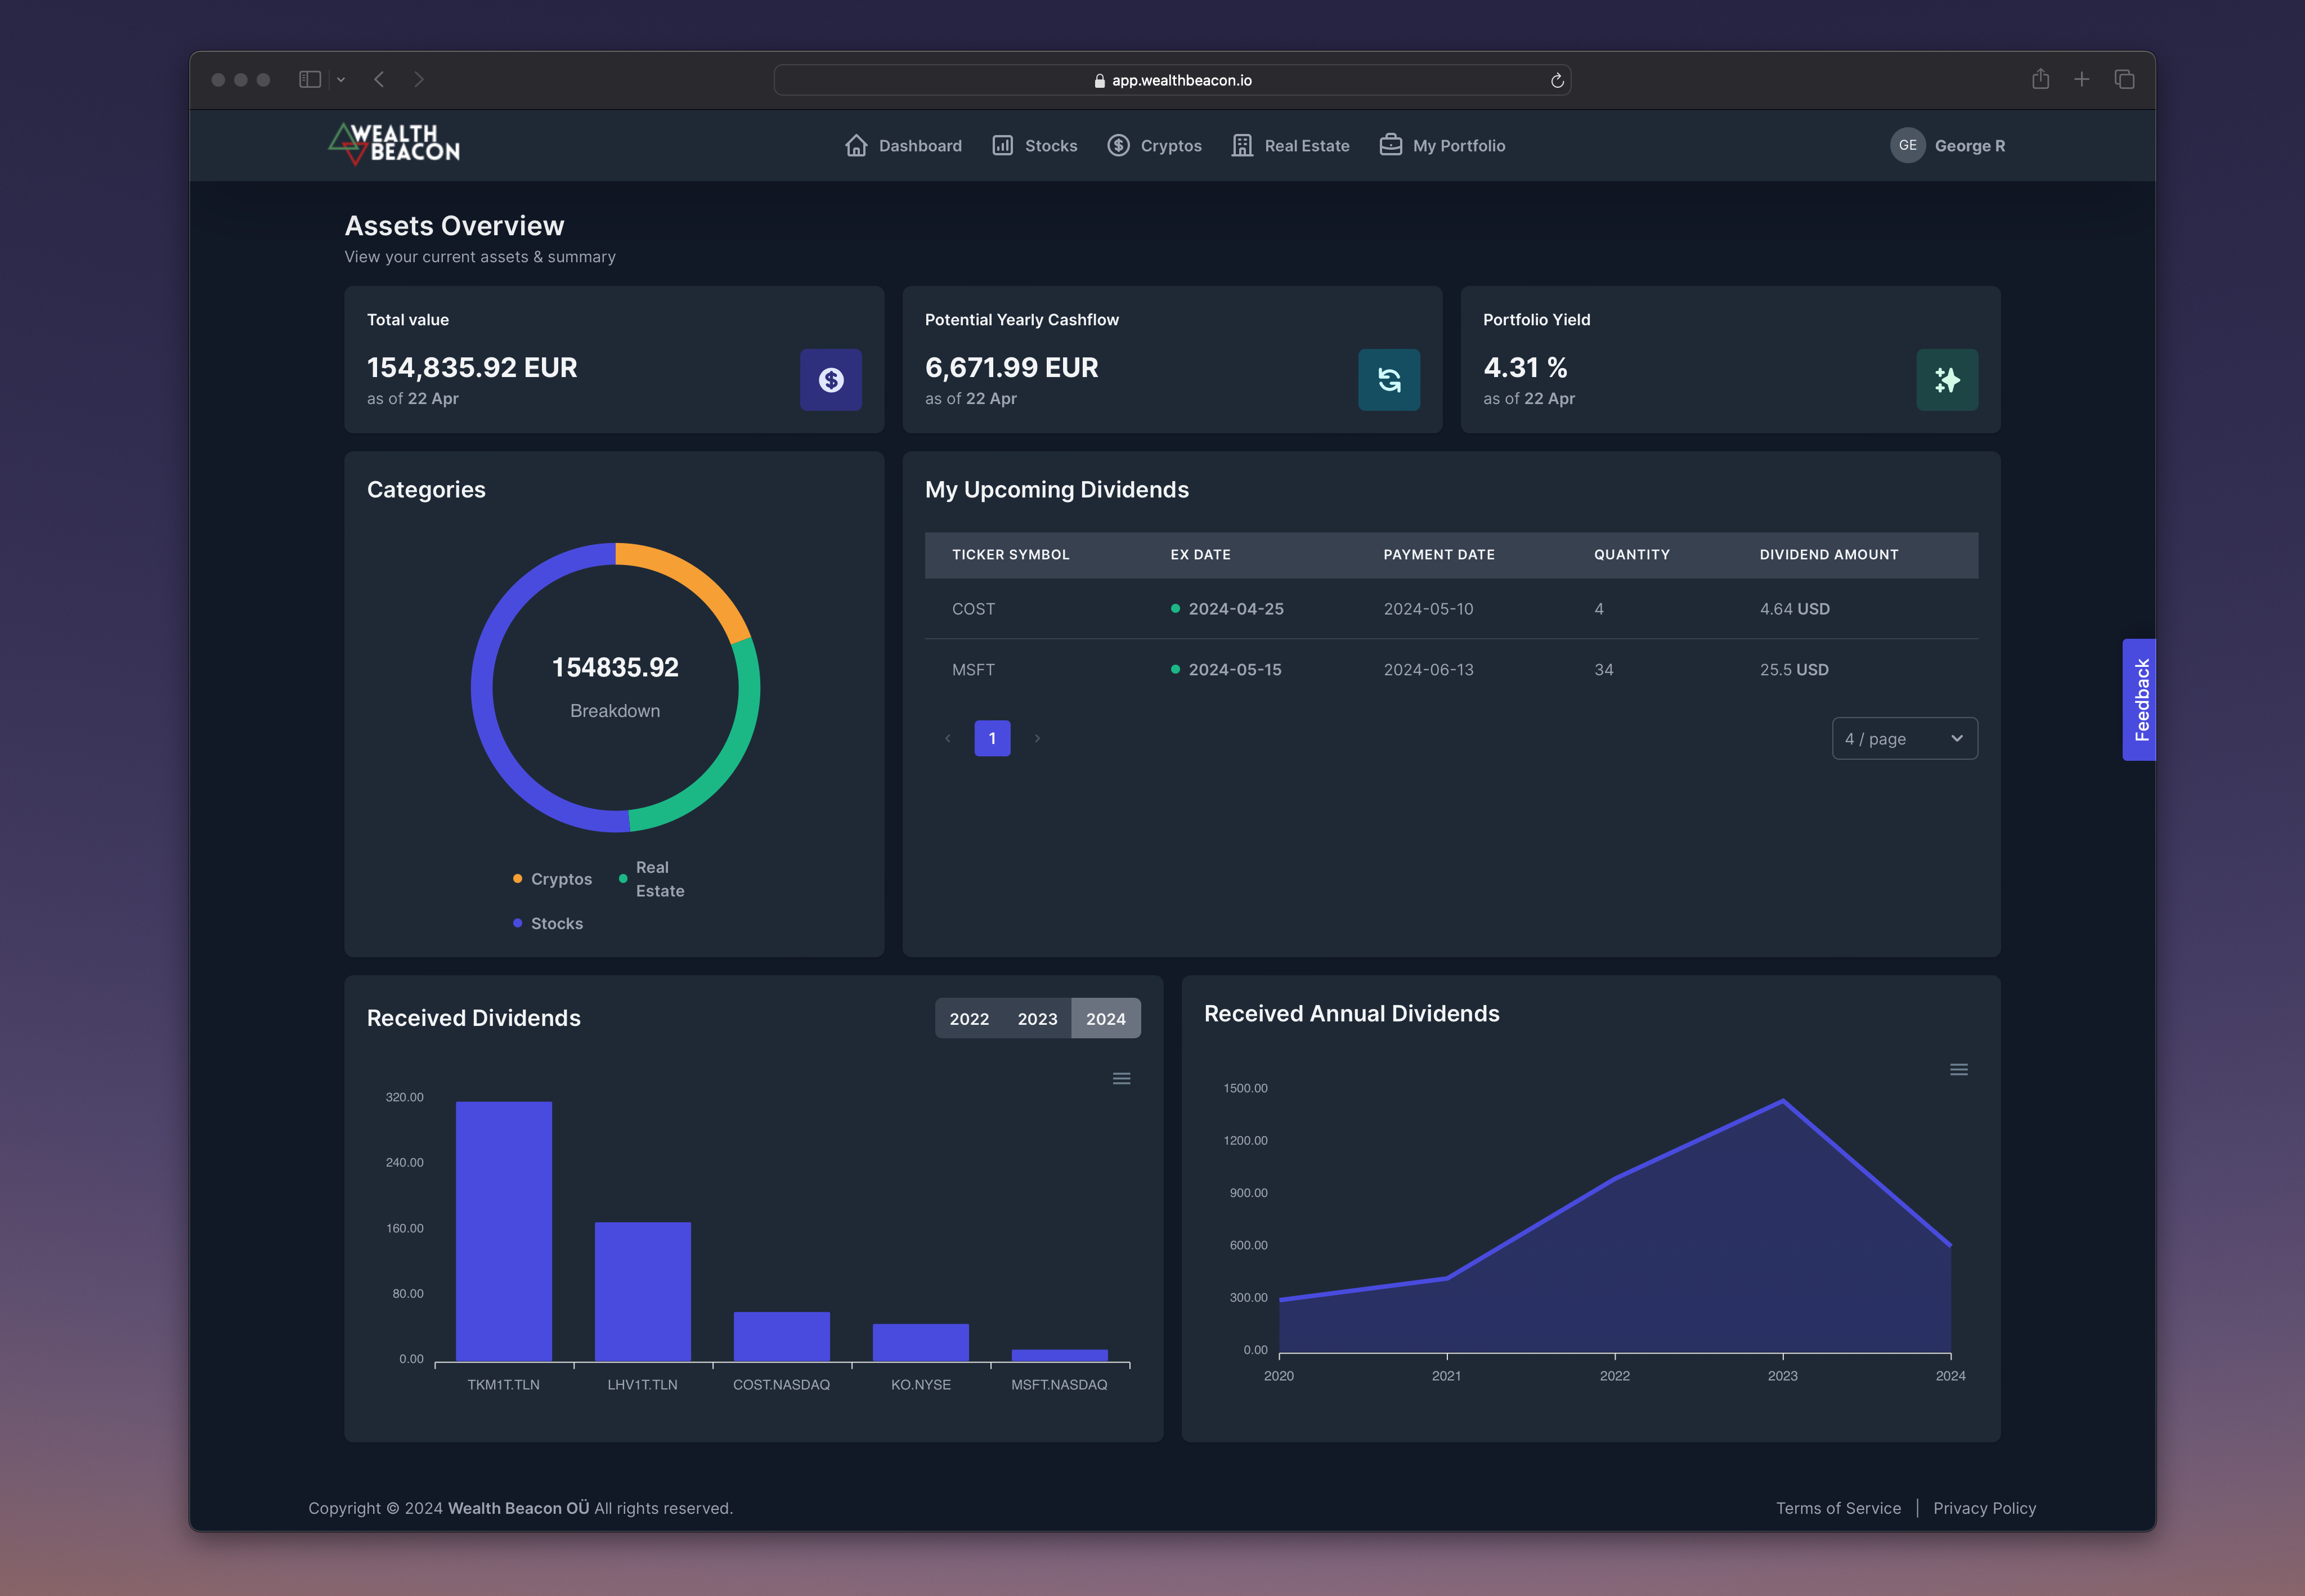
Task: Go forward with the browser forward arrow
Action: (x=418, y=80)
